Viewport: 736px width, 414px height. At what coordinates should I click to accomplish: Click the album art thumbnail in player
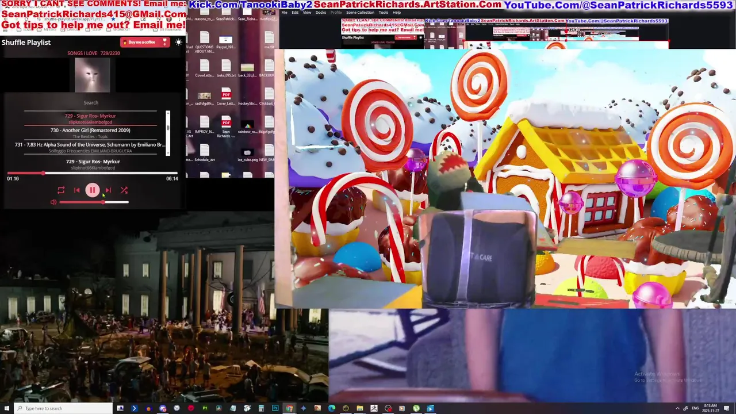coord(92,75)
